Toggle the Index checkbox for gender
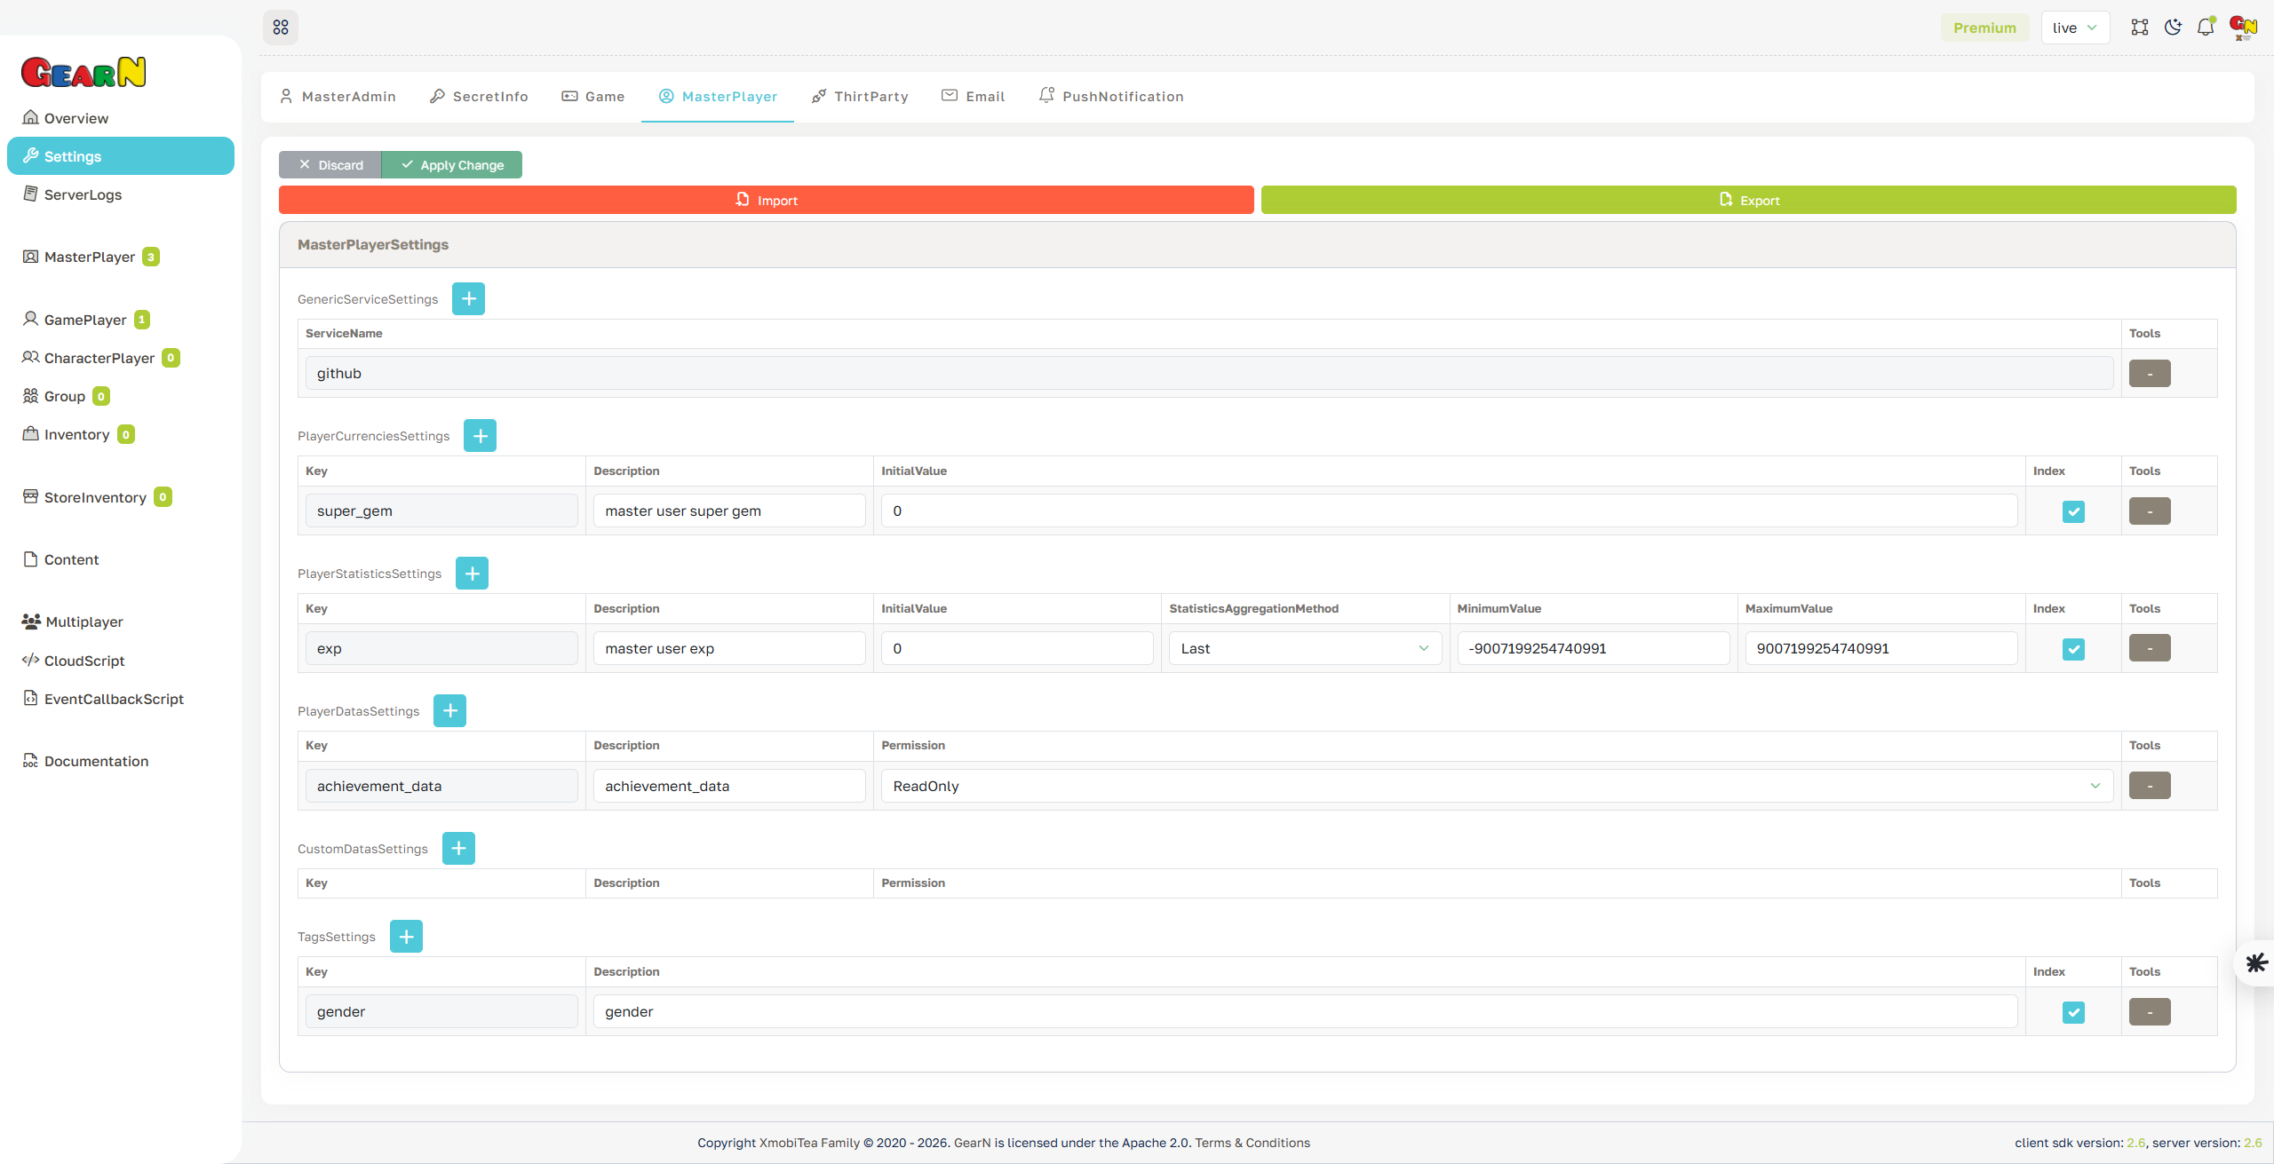This screenshot has width=2274, height=1164. pyautogui.click(x=2072, y=1012)
